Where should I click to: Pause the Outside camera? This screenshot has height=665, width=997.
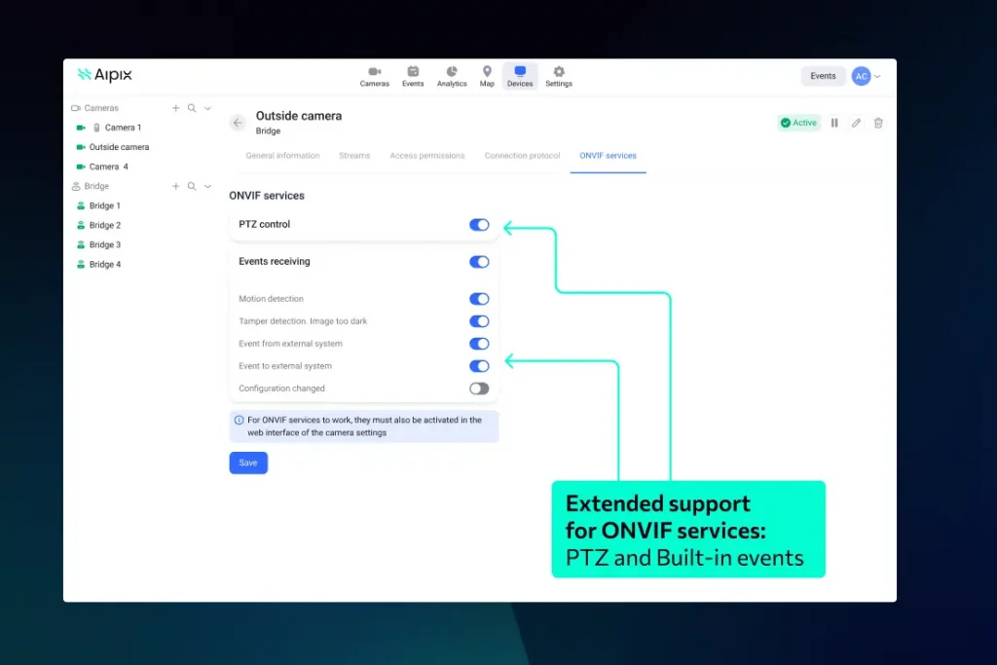click(834, 123)
